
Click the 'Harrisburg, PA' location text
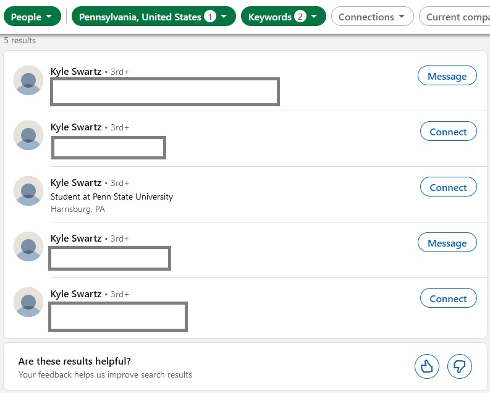coord(78,209)
